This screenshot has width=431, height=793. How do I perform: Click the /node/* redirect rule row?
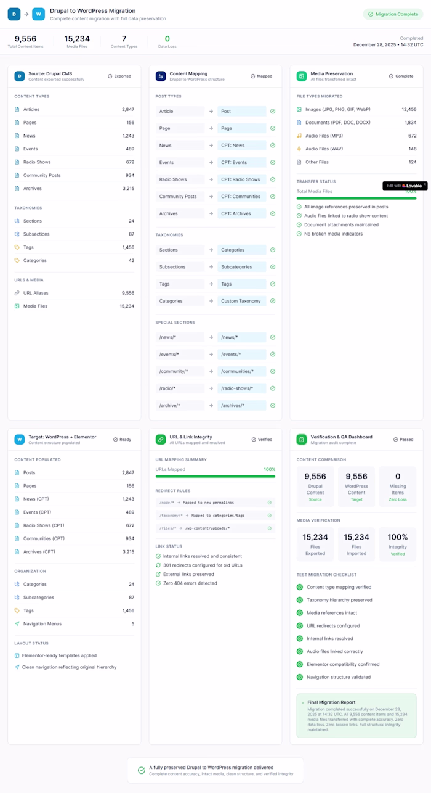(x=216, y=503)
